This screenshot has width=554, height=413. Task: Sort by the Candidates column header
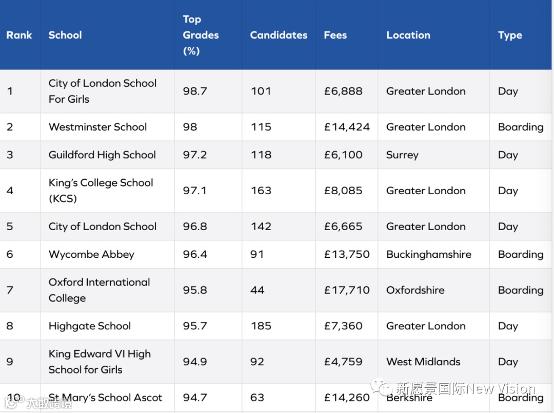[279, 35]
